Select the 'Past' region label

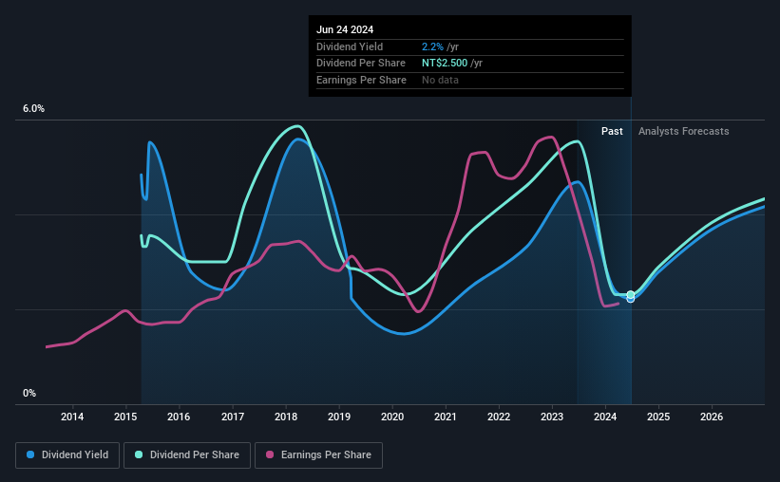612,131
